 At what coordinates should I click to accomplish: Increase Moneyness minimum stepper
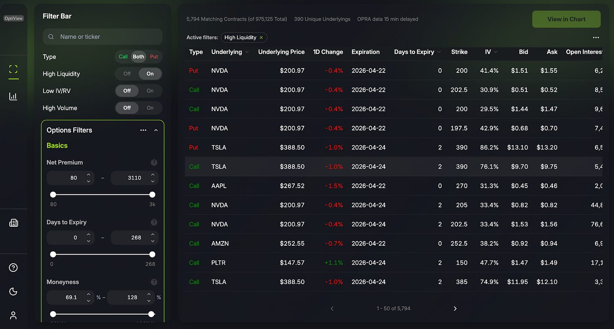pyautogui.click(x=89, y=294)
